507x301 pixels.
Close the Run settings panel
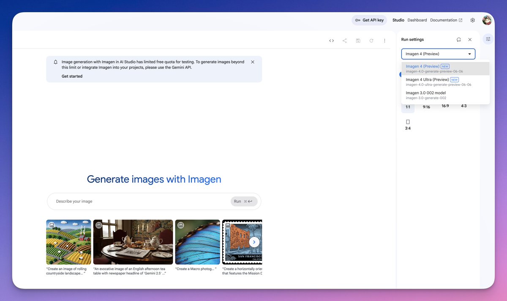470,40
